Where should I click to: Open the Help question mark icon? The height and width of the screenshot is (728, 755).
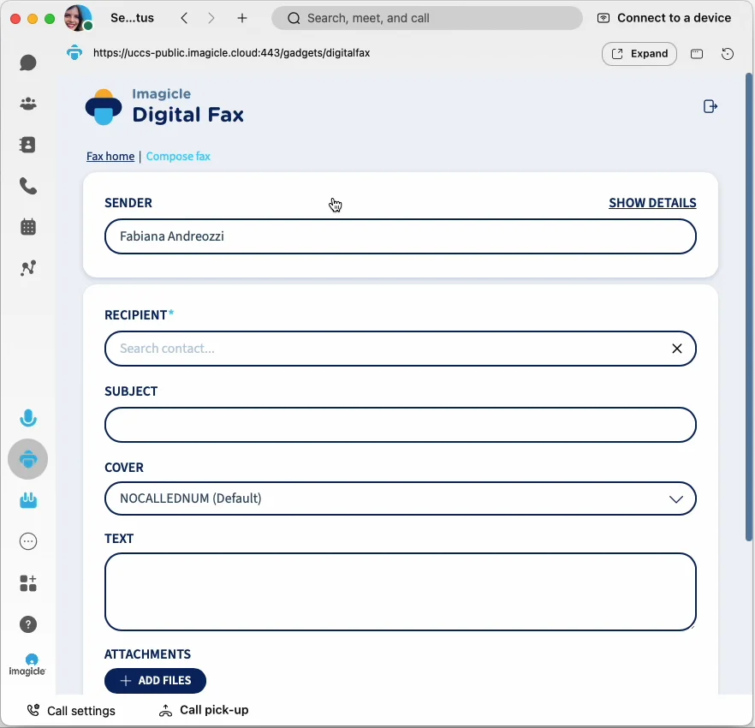[28, 624]
